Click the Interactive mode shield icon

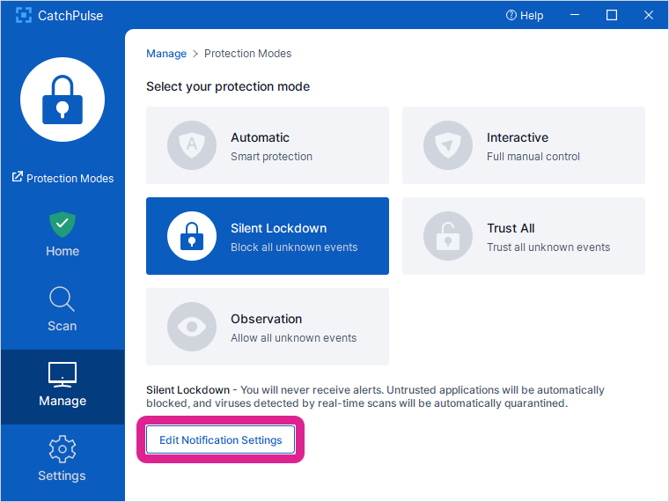[448, 146]
